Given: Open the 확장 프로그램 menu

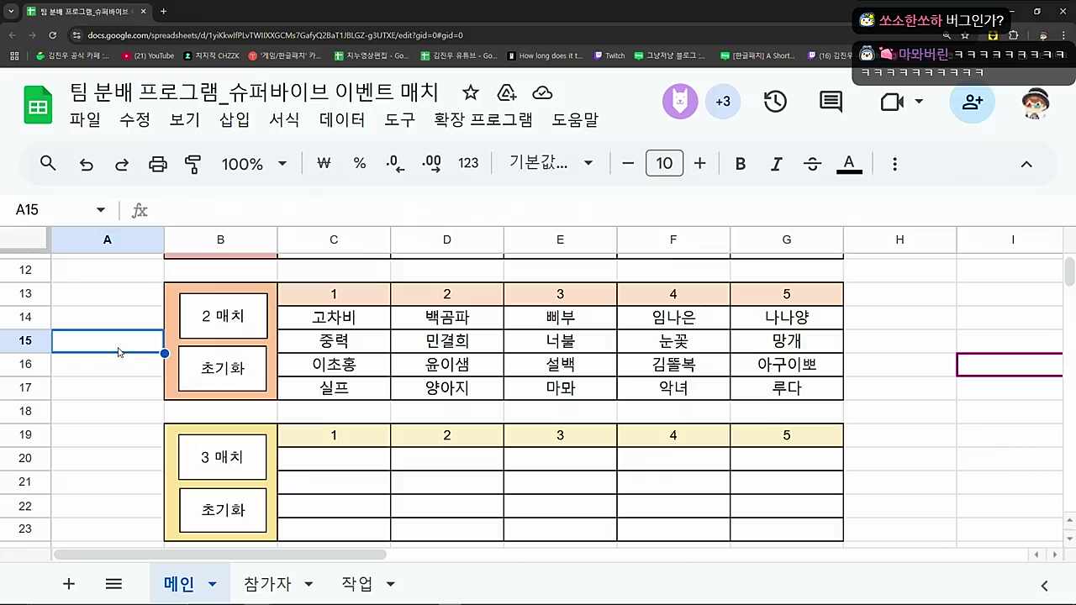Looking at the screenshot, I should click(483, 120).
